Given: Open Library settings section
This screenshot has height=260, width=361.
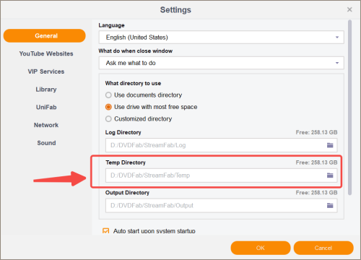Looking at the screenshot, I should [x=46, y=90].
